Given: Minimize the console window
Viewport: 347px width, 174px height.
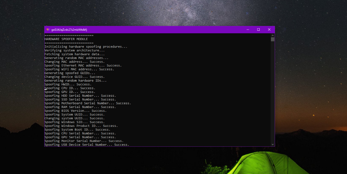Looking at the screenshot, I should pyautogui.click(x=248, y=30).
